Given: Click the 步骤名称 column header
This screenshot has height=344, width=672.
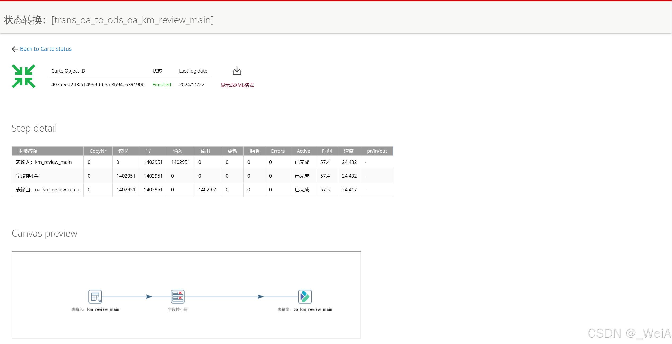Looking at the screenshot, I should pyautogui.click(x=27, y=151).
